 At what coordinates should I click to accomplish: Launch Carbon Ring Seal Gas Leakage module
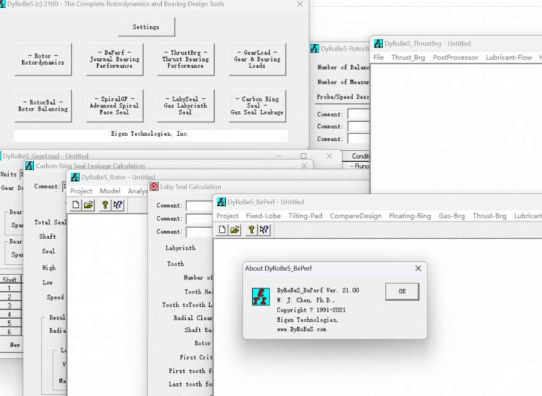tap(257, 106)
